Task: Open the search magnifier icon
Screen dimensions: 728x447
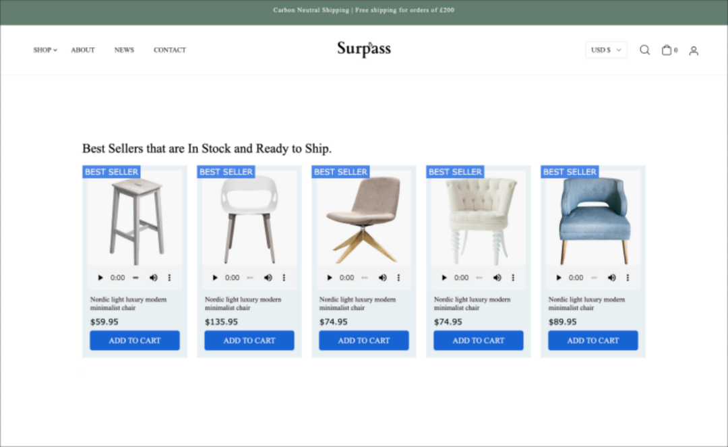Action: pos(644,50)
